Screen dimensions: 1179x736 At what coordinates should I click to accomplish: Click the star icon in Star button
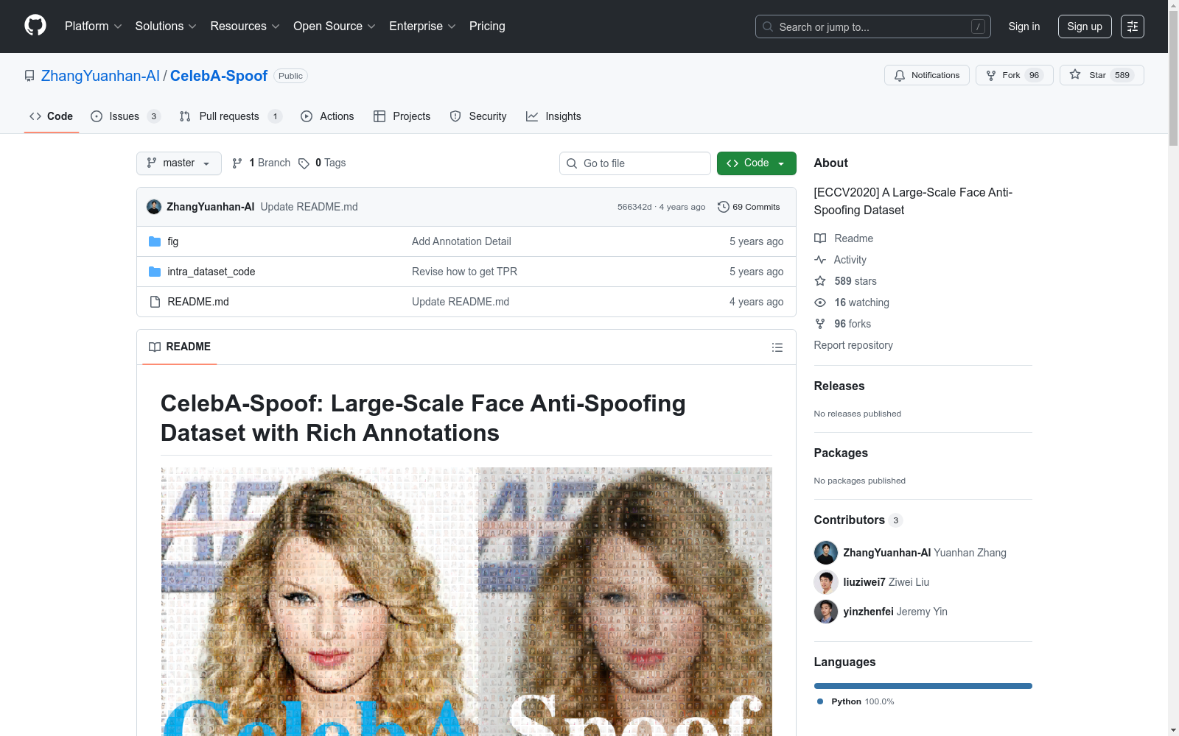[1075, 74]
